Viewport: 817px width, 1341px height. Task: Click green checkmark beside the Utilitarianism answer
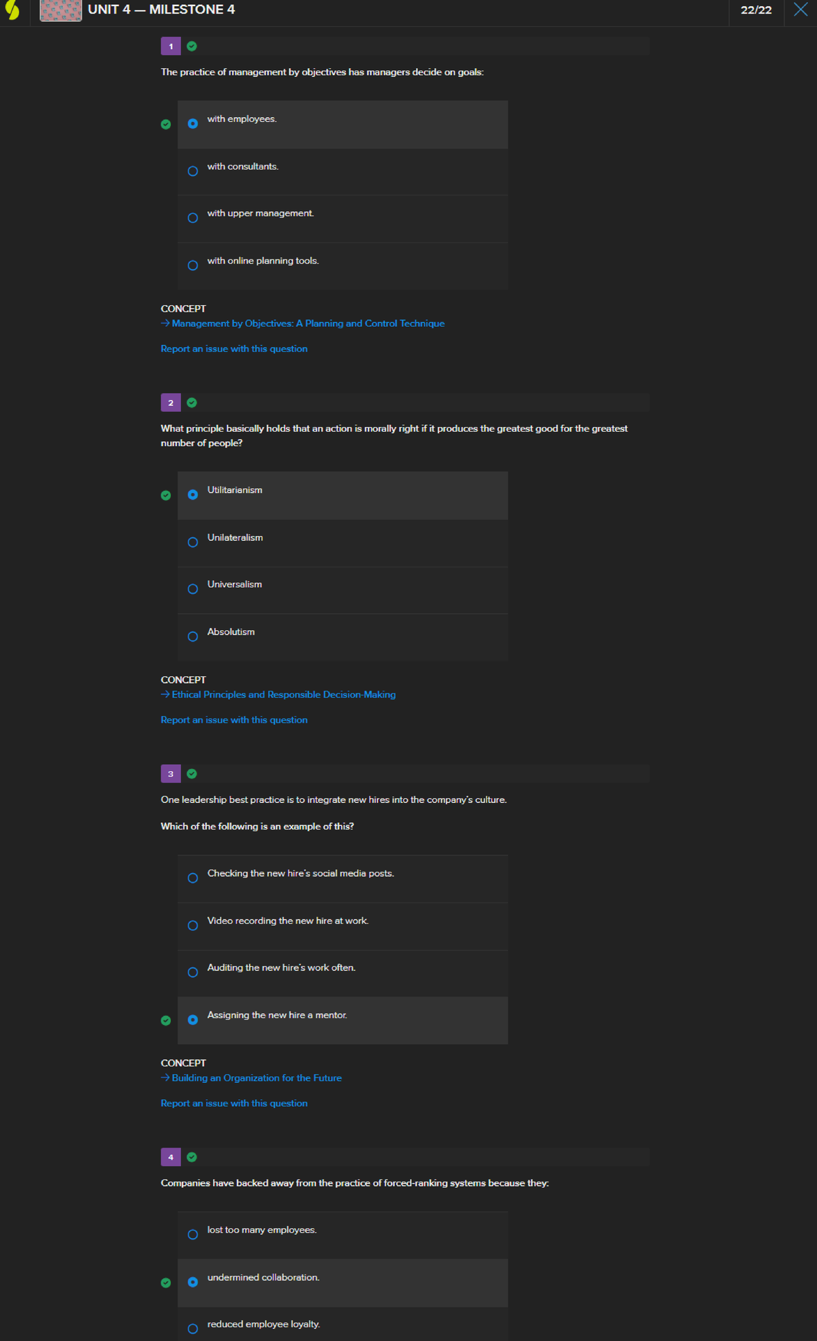(165, 495)
